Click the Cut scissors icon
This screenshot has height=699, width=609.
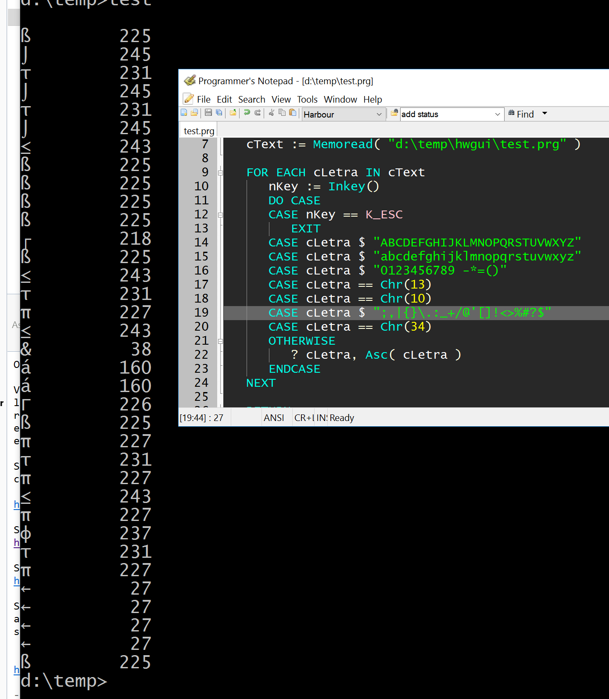(272, 113)
